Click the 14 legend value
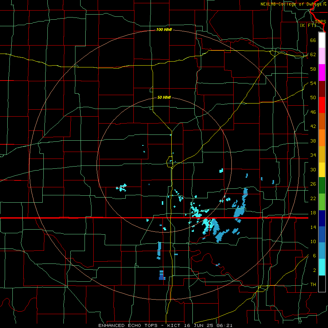This screenshot has width=328, height=328. pos(313,227)
